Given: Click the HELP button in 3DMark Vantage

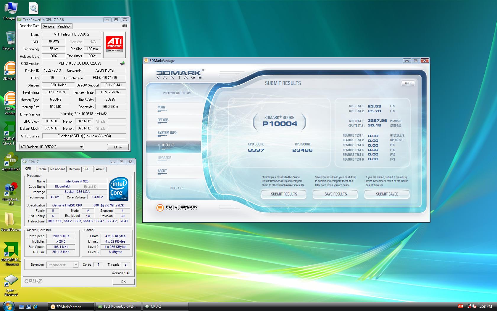Looking at the screenshot, I should 408,83.
